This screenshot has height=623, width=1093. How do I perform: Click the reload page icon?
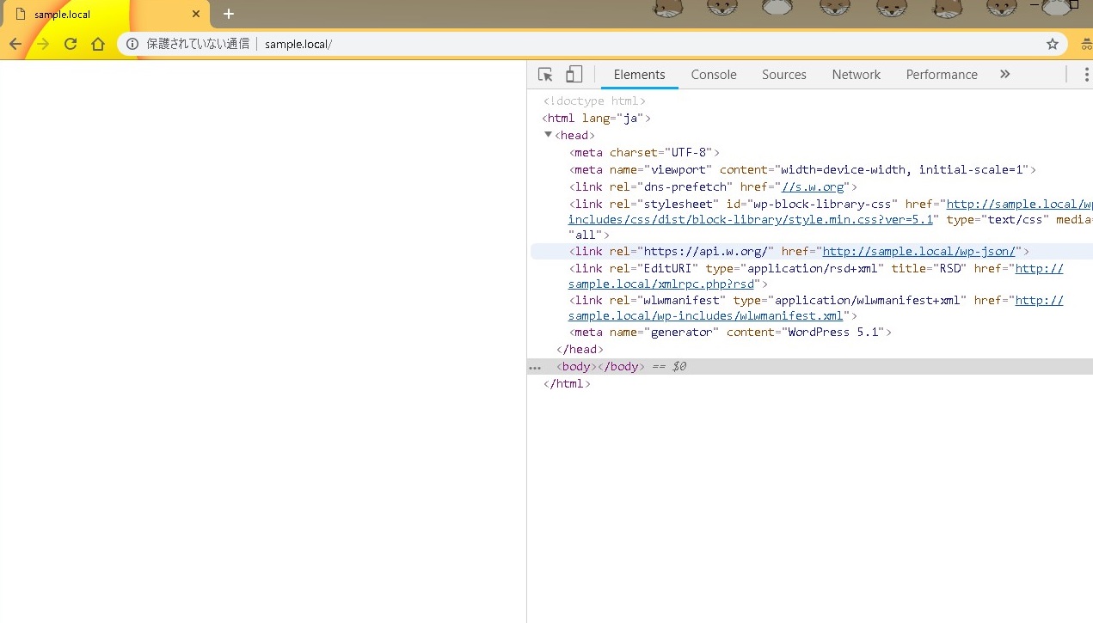coord(71,44)
